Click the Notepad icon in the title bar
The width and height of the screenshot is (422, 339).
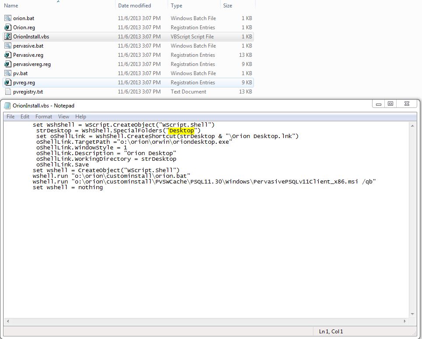coord(7,106)
